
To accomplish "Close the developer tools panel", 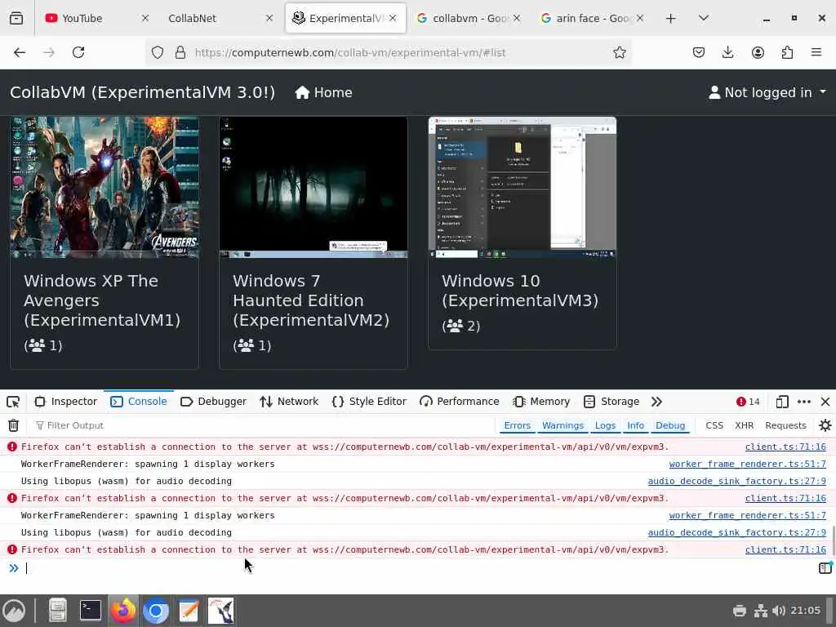I will [x=825, y=402].
